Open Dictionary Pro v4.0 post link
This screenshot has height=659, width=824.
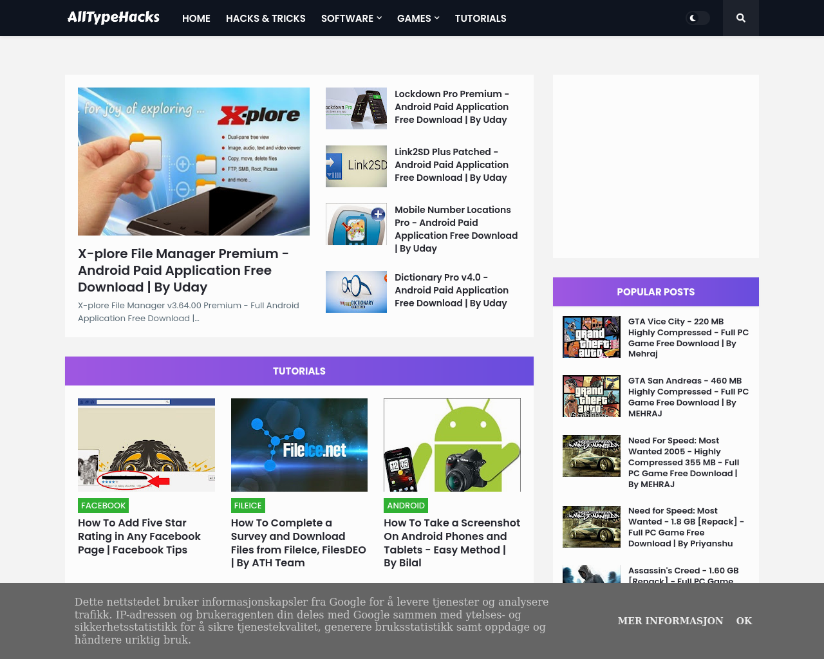click(452, 290)
